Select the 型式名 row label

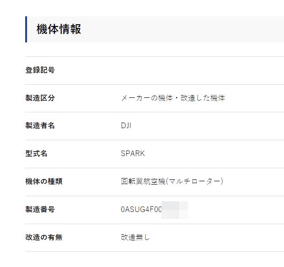pyautogui.click(x=36, y=153)
